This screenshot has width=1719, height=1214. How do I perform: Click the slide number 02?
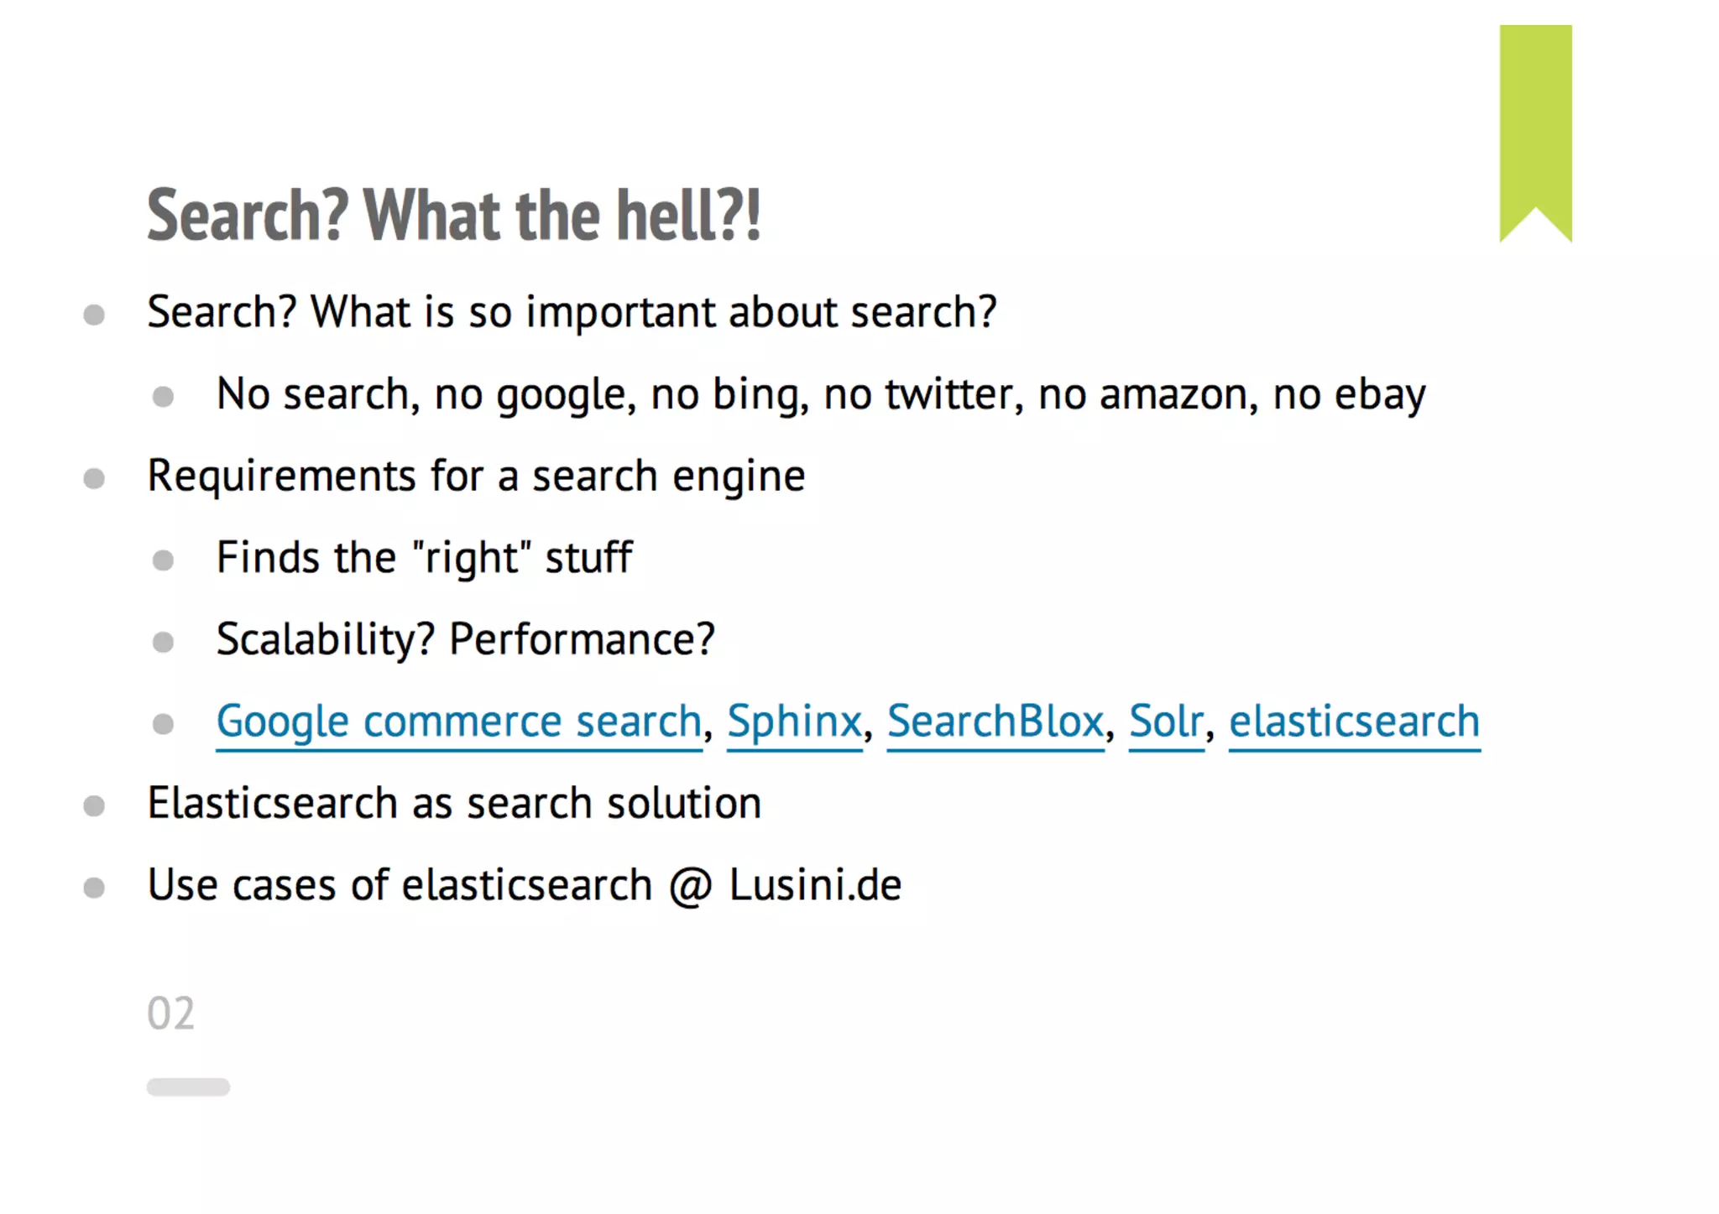click(170, 1013)
